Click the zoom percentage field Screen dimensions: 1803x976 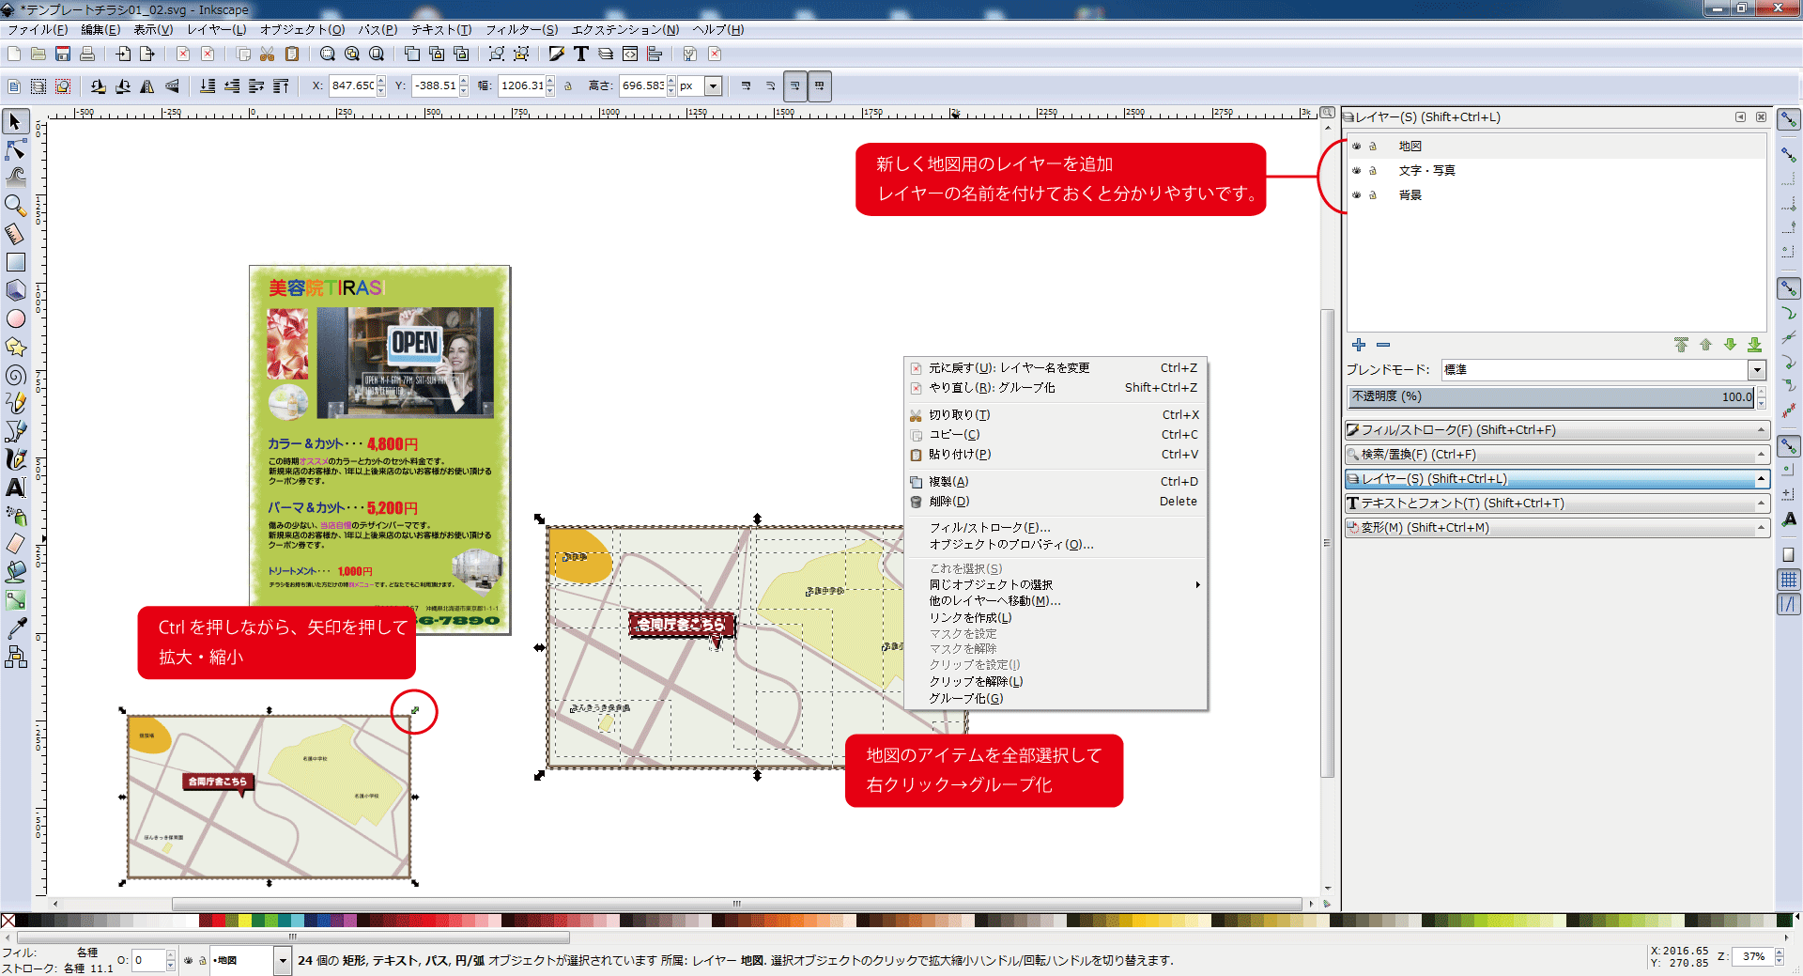(x=1752, y=957)
